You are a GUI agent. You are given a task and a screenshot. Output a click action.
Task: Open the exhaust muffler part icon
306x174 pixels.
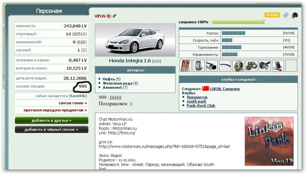coord(212,66)
